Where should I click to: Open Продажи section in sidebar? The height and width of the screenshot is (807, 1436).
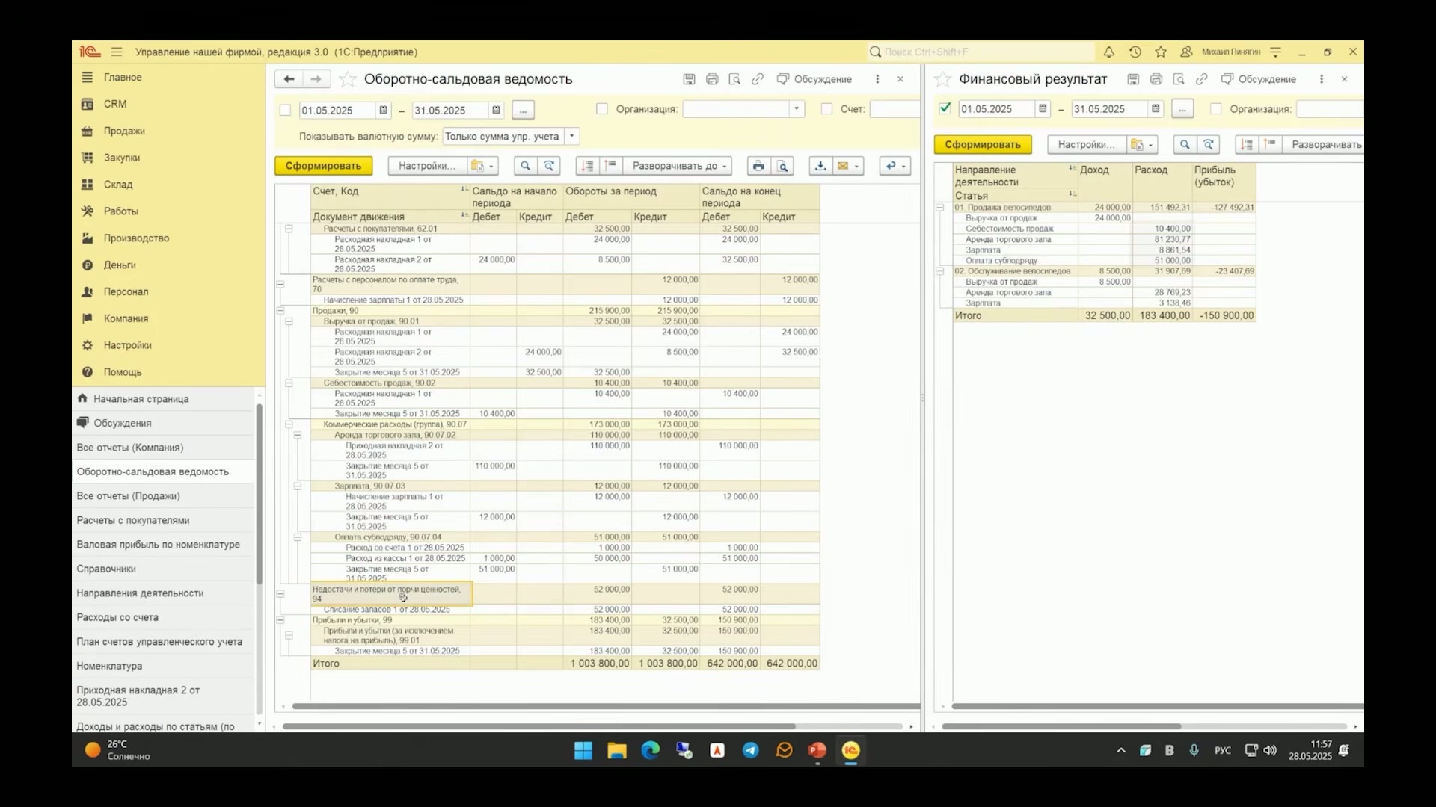[x=124, y=131]
